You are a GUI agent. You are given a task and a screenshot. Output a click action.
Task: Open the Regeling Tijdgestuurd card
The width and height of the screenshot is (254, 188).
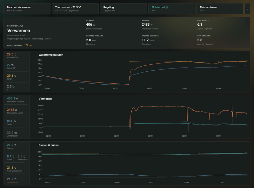tap(124, 9)
